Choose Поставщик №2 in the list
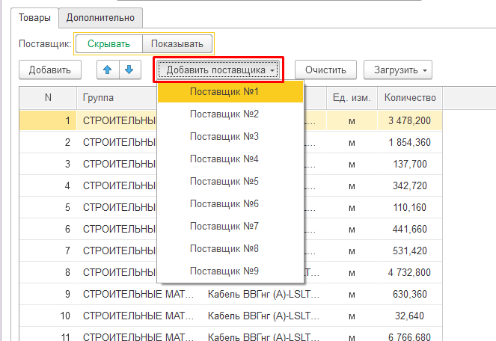 [224, 114]
